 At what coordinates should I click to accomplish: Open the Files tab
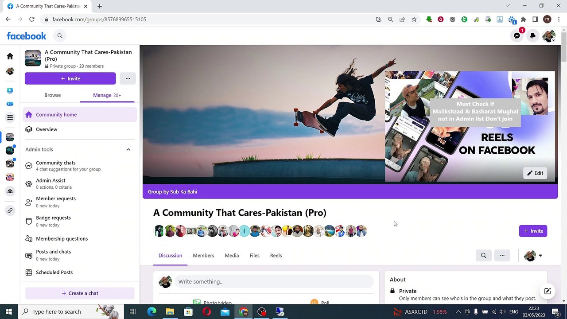tap(254, 256)
